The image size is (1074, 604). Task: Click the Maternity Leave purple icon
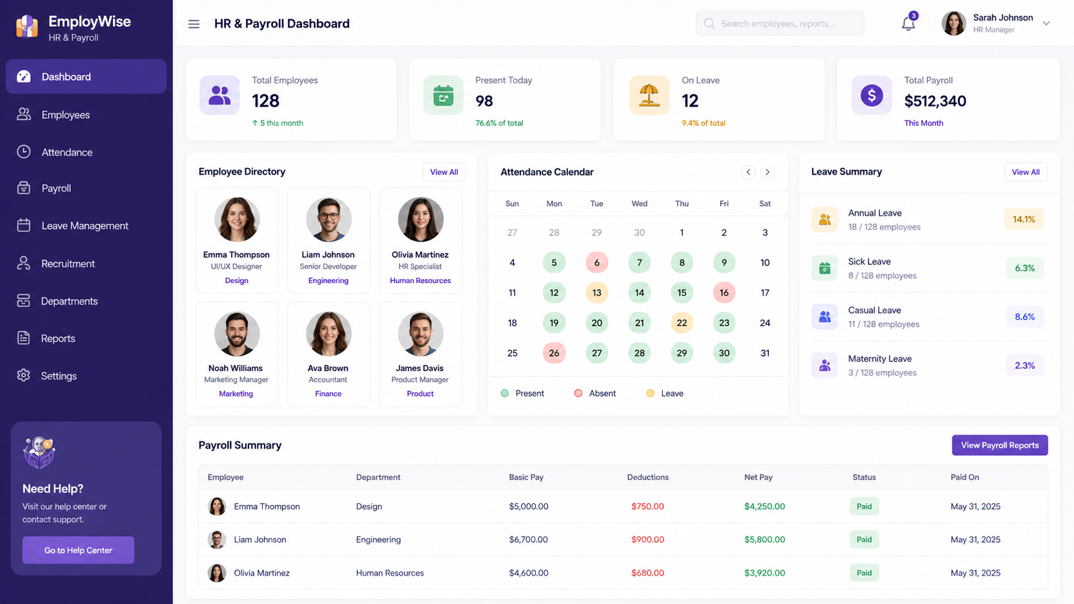[x=825, y=365]
